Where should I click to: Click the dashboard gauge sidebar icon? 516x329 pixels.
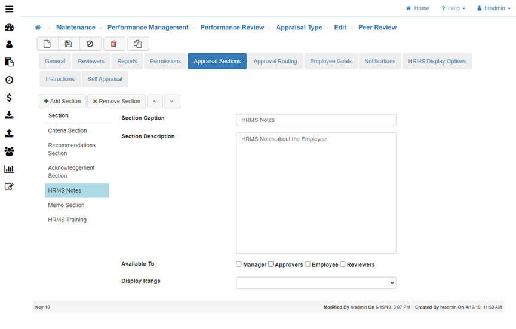(9, 27)
